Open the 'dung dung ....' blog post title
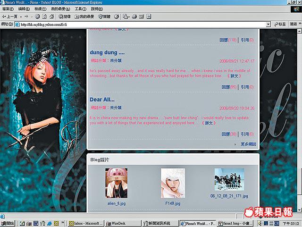 point(107,52)
